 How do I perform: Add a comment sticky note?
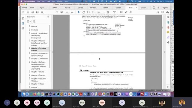click(121, 12)
